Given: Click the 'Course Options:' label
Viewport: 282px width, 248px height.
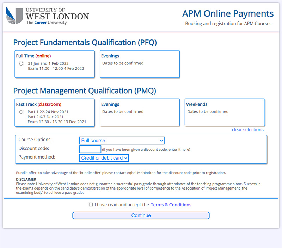Looking at the screenshot, I should [x=35, y=139].
